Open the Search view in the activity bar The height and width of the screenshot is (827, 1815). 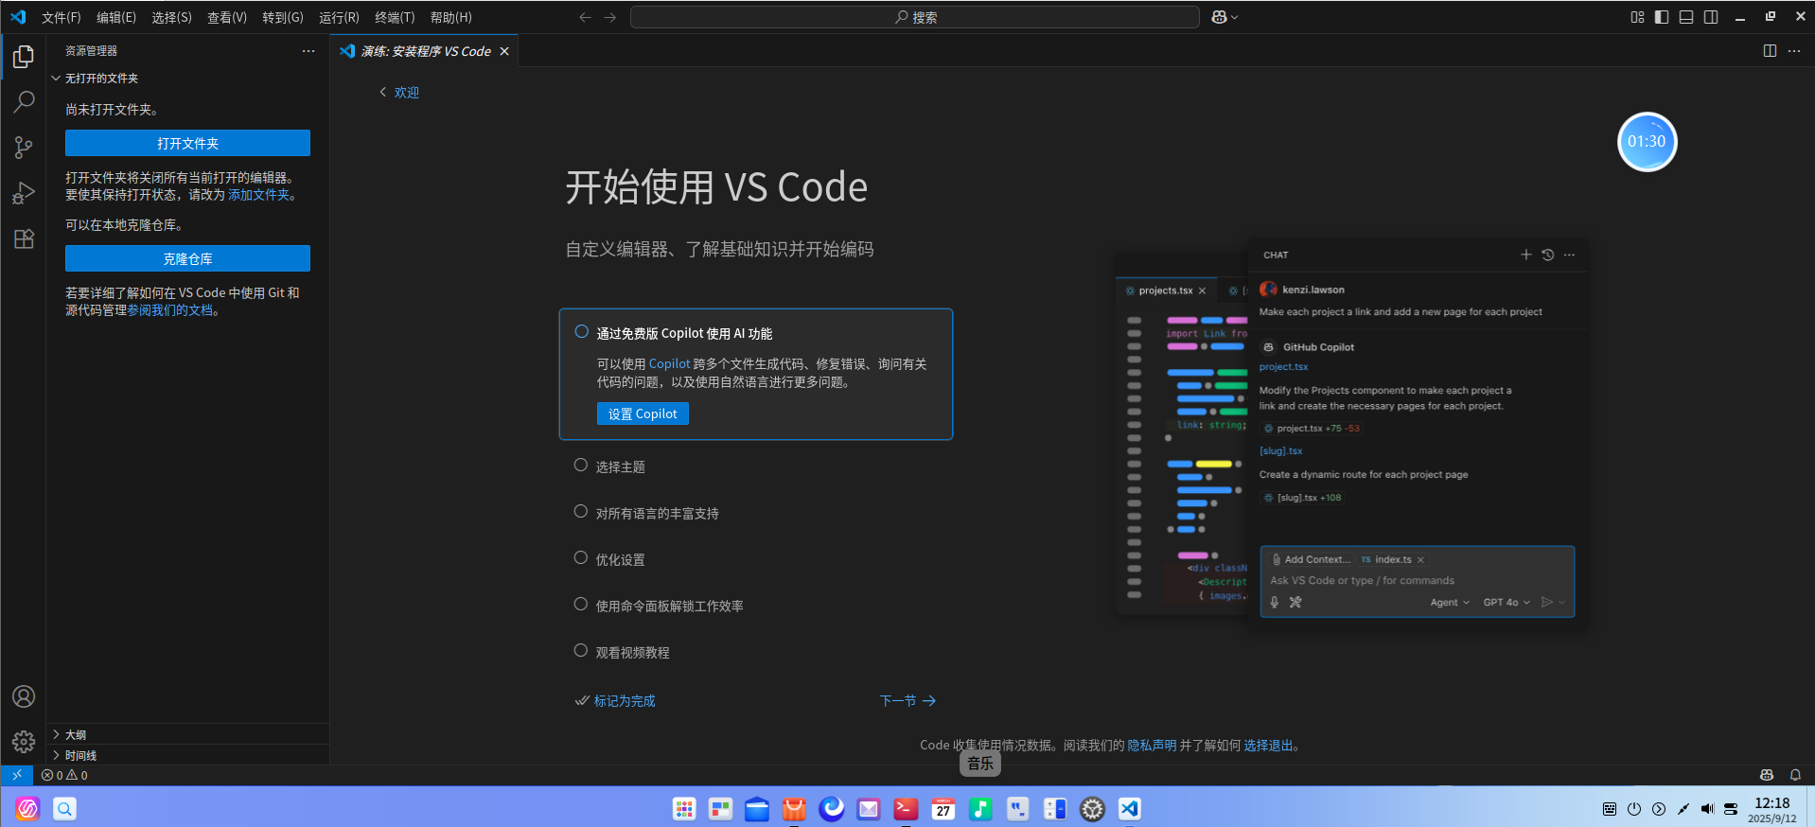tap(24, 102)
